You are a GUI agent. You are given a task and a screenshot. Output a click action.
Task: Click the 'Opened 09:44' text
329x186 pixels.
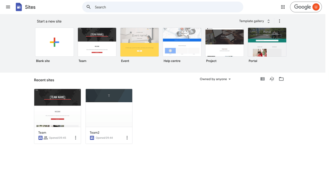(x=104, y=138)
